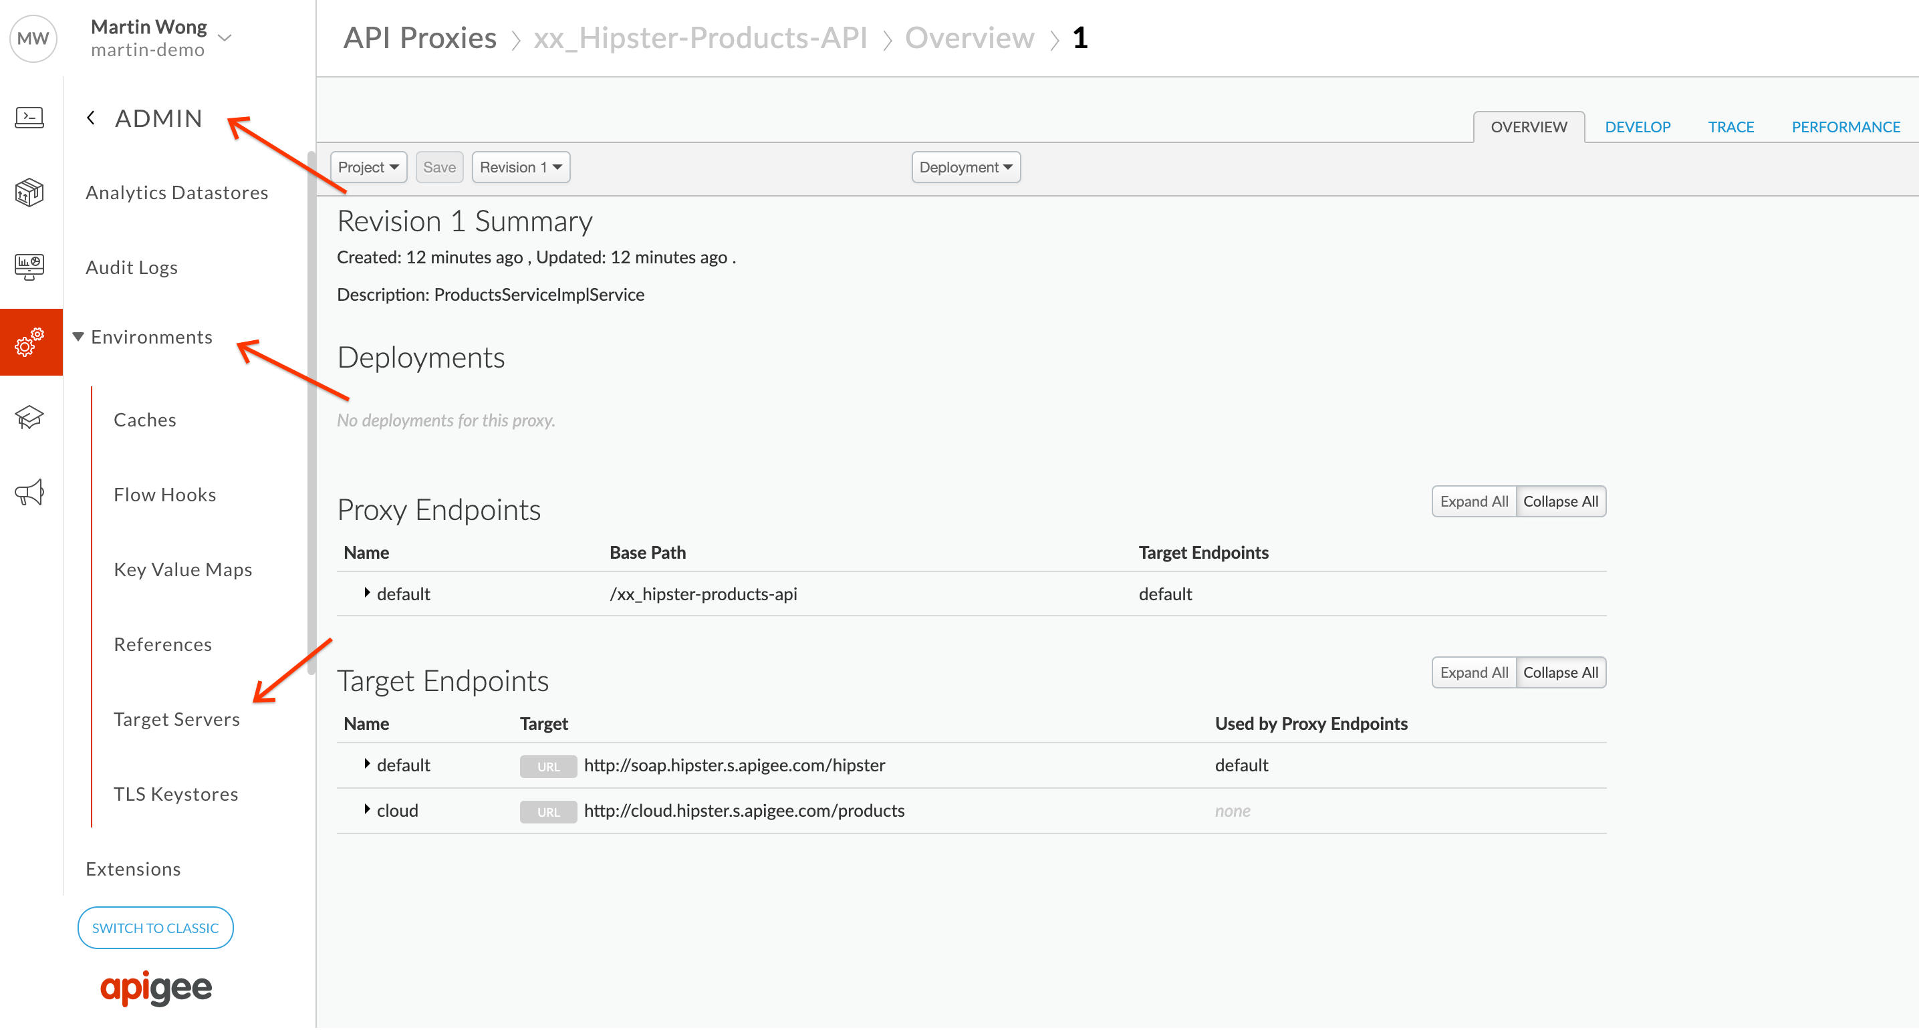Click Collapse All for Proxy Endpoints
The height and width of the screenshot is (1030, 1919).
pos(1561,501)
